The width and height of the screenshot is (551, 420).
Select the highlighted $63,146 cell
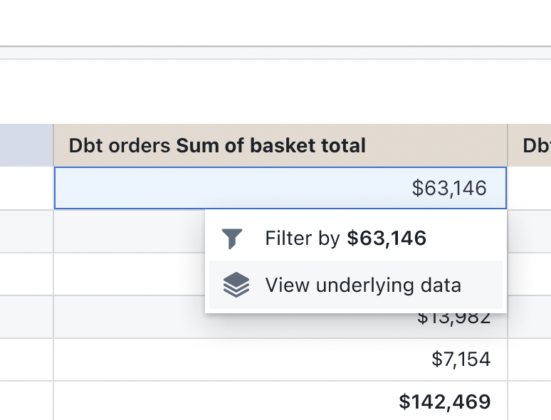coord(280,188)
